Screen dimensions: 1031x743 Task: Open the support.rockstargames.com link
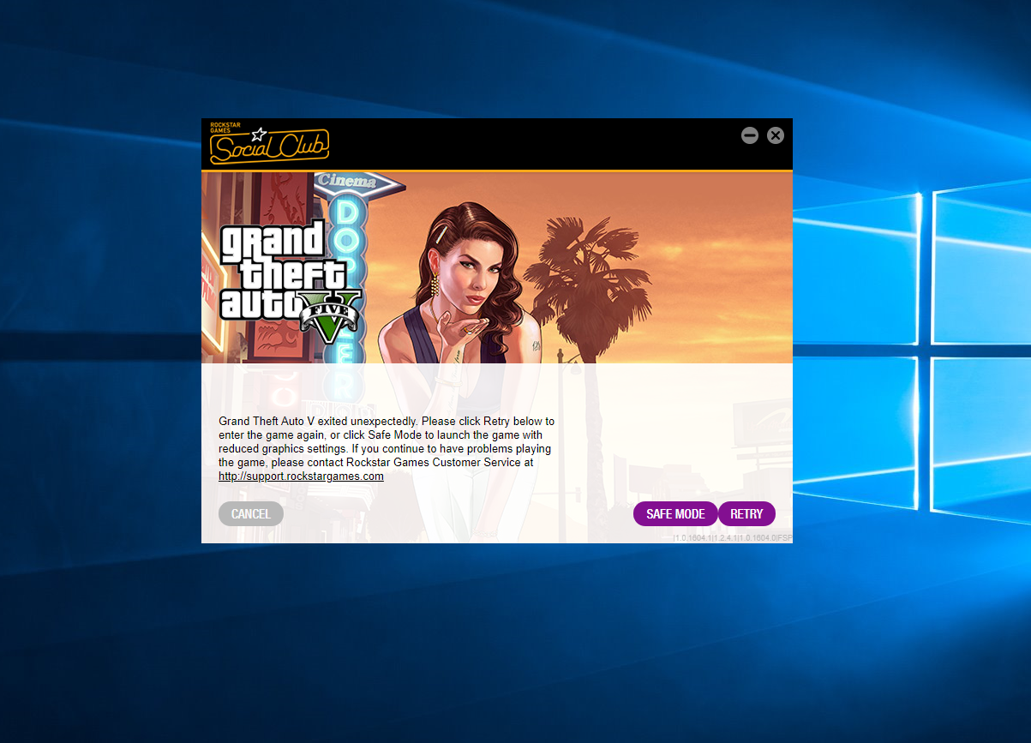point(301,476)
